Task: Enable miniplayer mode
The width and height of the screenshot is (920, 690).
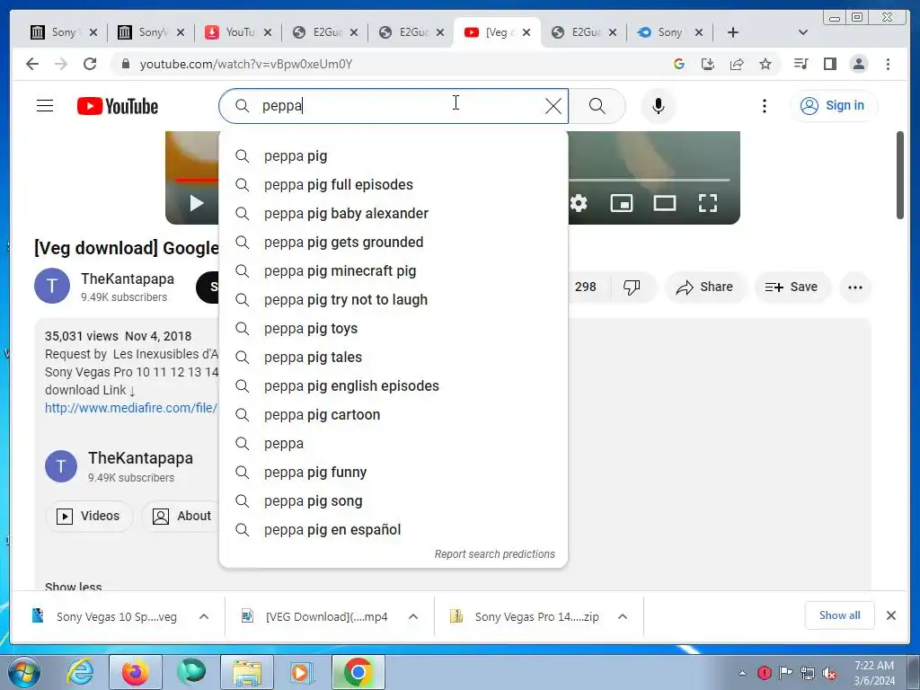Action: coord(622,203)
